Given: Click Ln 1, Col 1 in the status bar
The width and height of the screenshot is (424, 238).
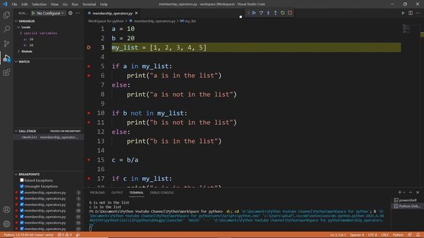Looking at the screenshot, I should (x=338, y=235).
